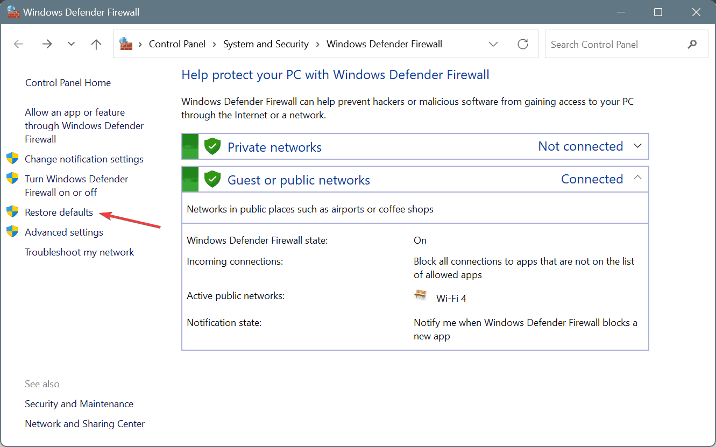716x447 pixels.
Task: Open Network and Sharing Center link
Action: (x=85, y=424)
